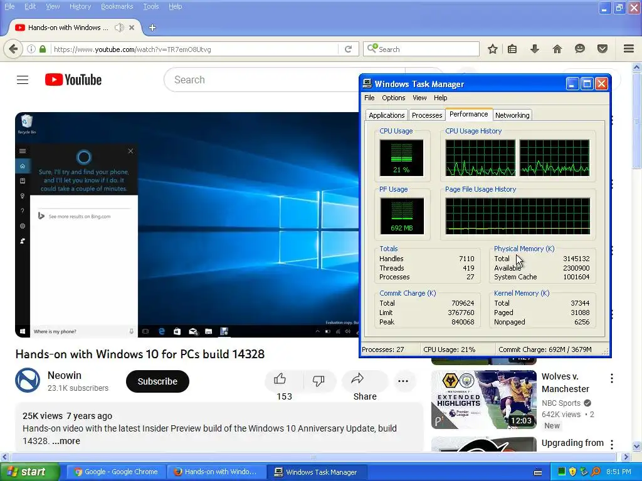Open the File menu in Firefox
This screenshot has width=642, height=481.
(9, 6)
